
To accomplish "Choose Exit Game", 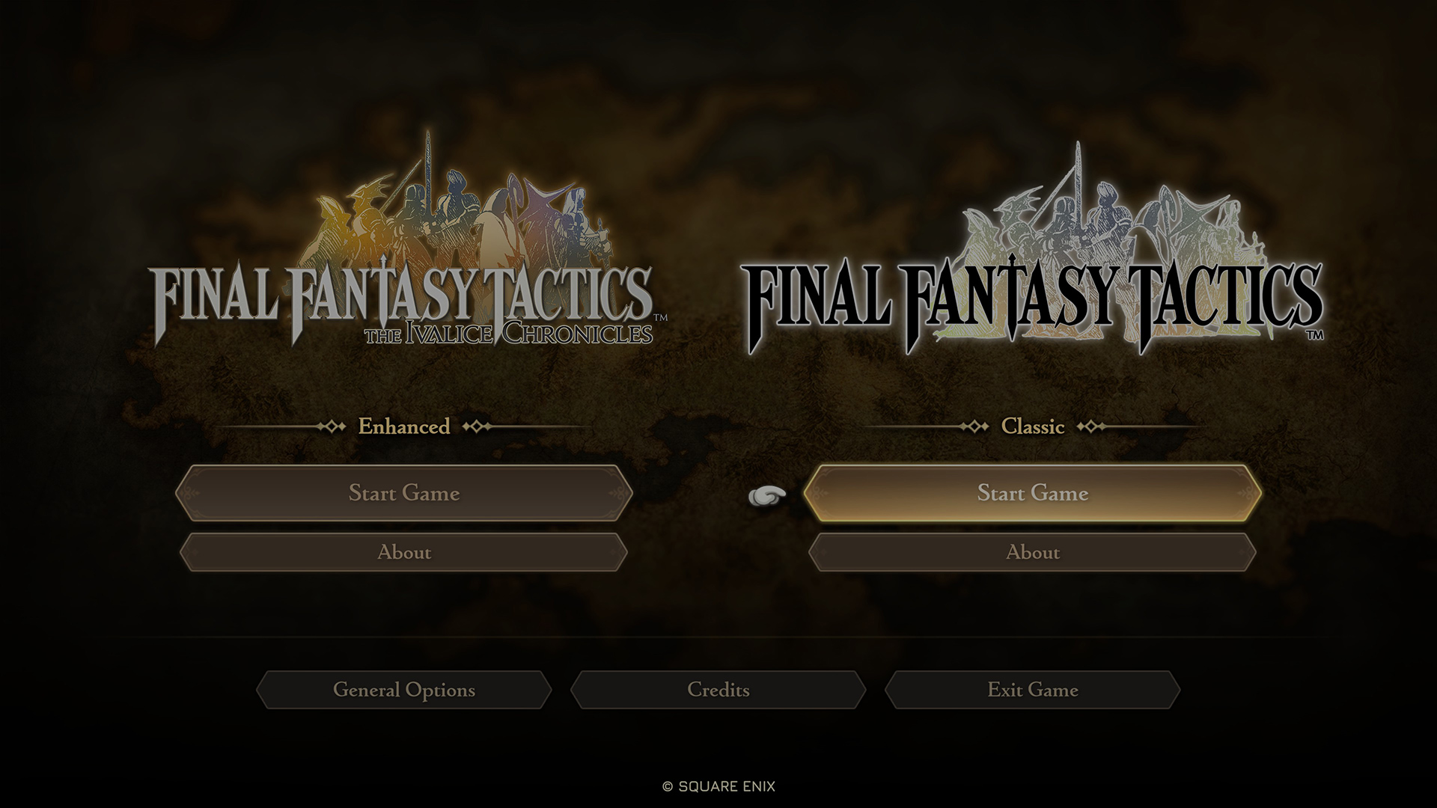I will [1033, 690].
